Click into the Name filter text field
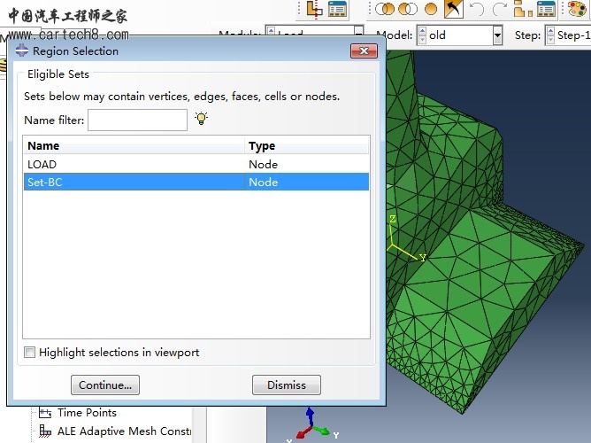The image size is (591, 443). 137,120
